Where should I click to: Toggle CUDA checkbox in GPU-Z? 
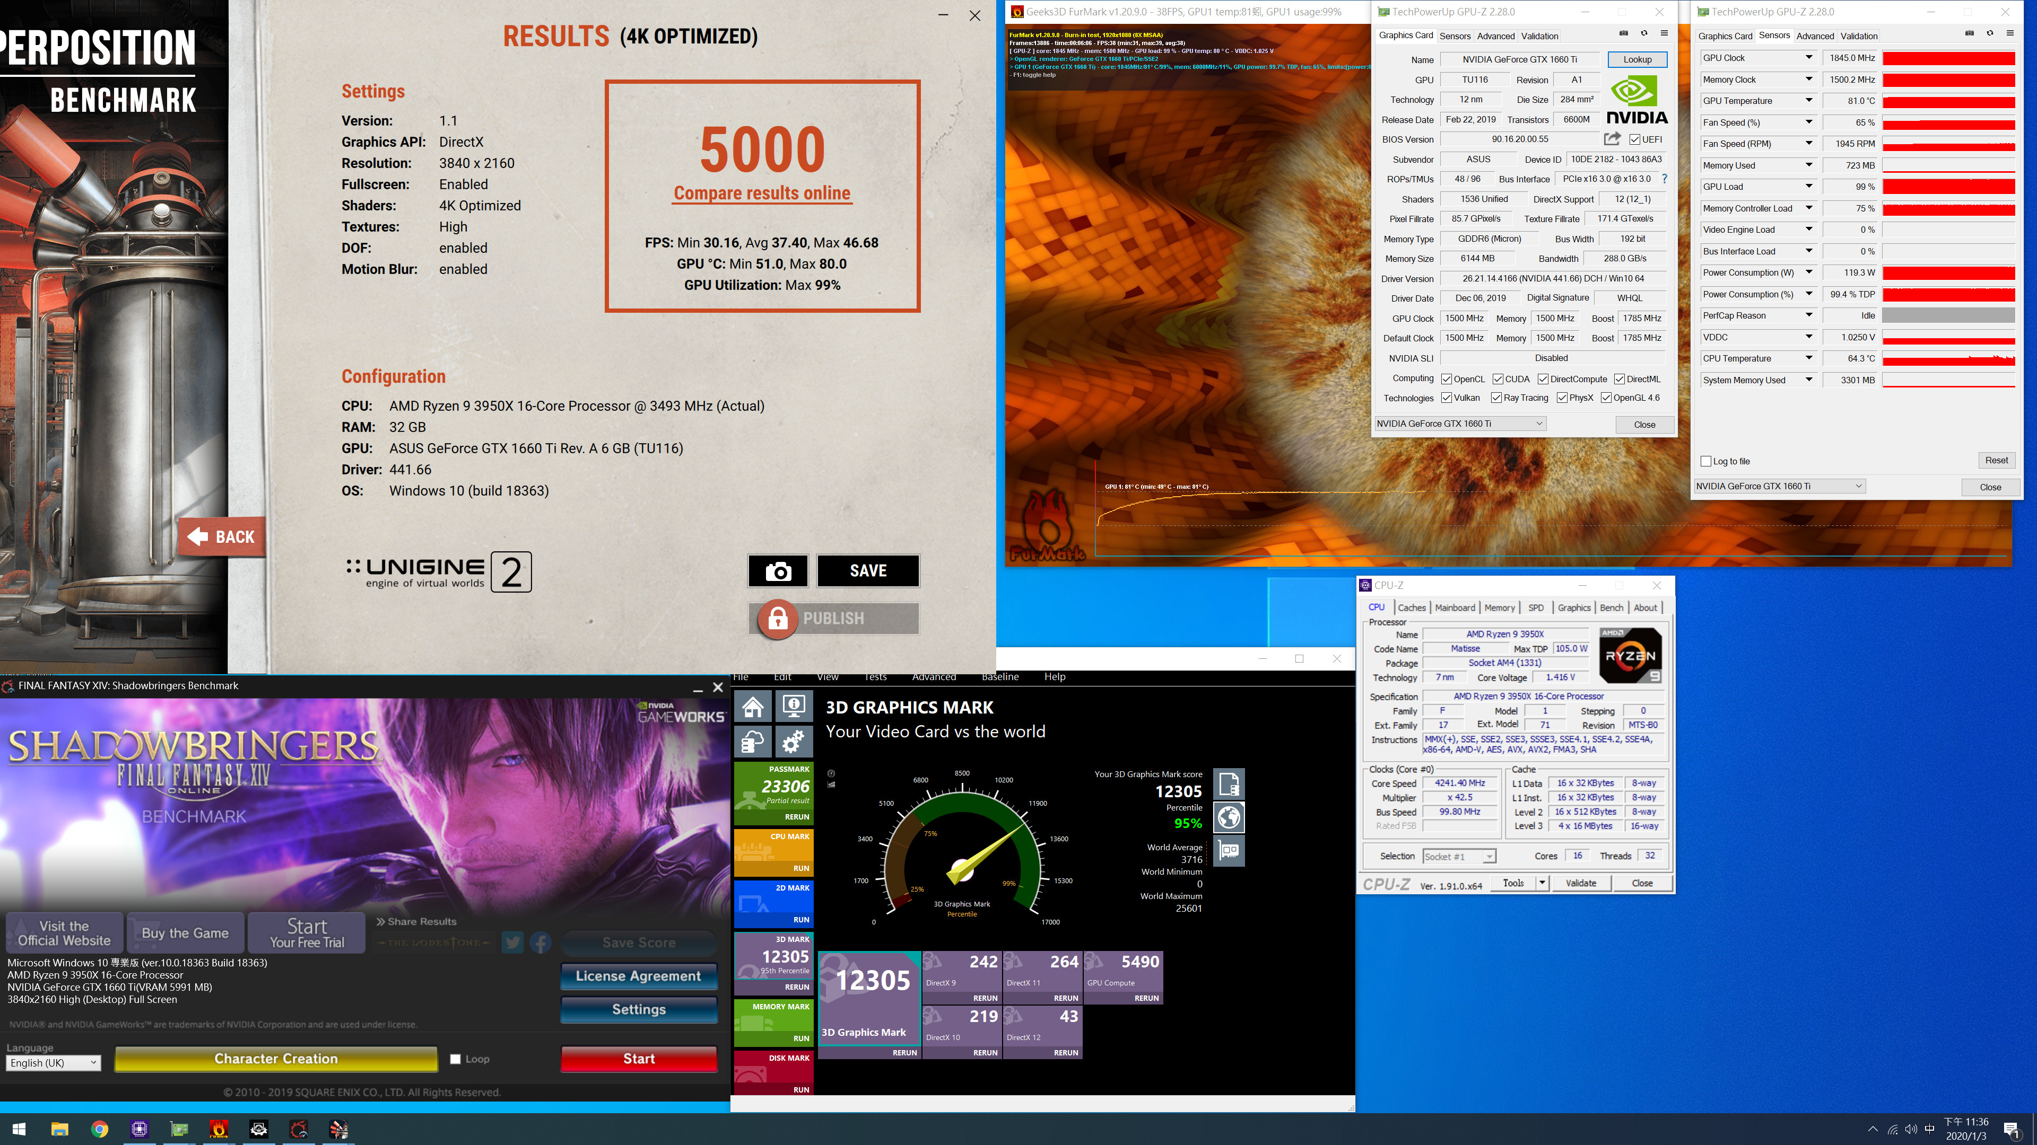pyautogui.click(x=1498, y=380)
